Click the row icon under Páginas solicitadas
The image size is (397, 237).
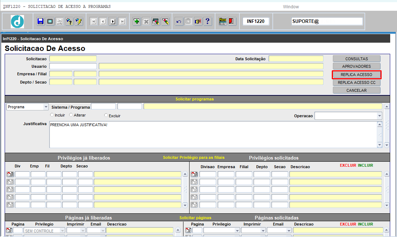[188, 230]
